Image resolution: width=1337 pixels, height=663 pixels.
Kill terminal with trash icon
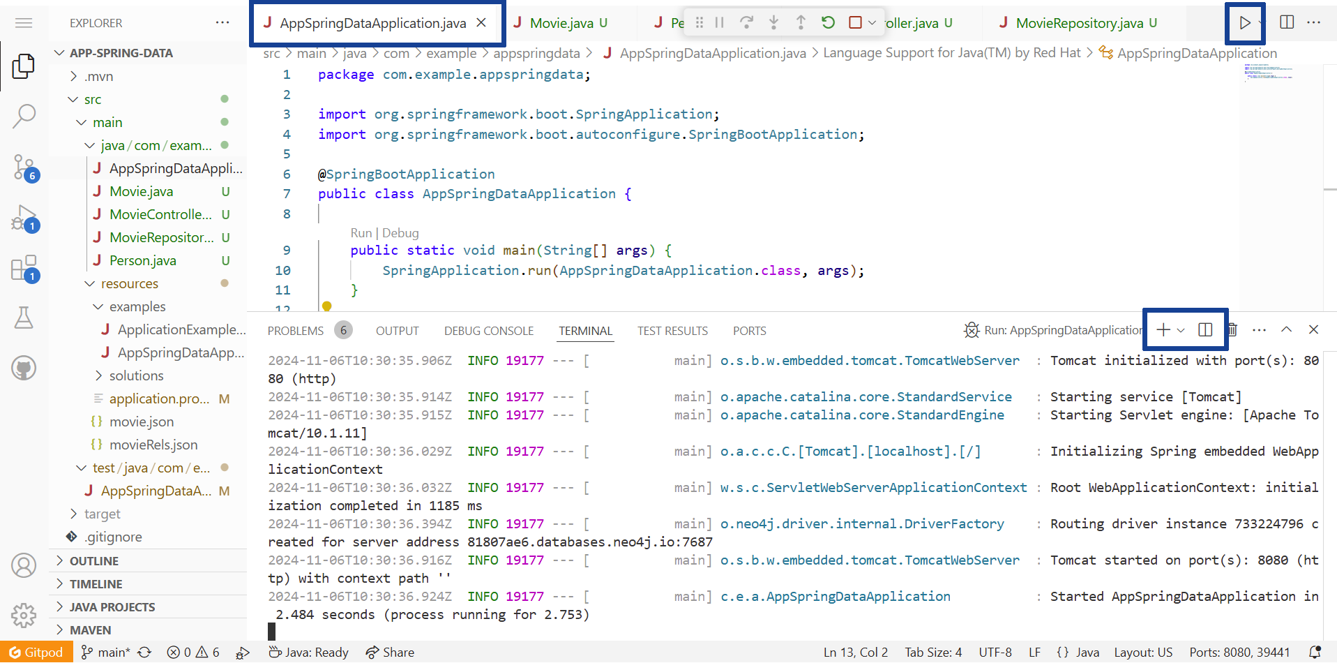pos(1232,329)
